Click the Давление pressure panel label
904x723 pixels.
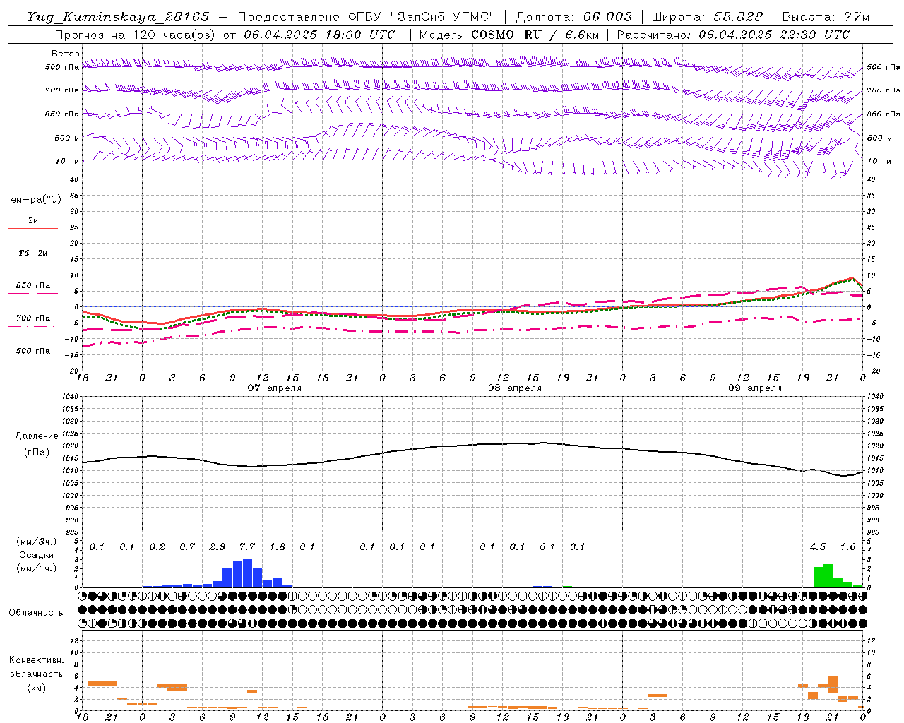[x=37, y=436]
